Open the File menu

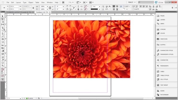click(8, 2)
